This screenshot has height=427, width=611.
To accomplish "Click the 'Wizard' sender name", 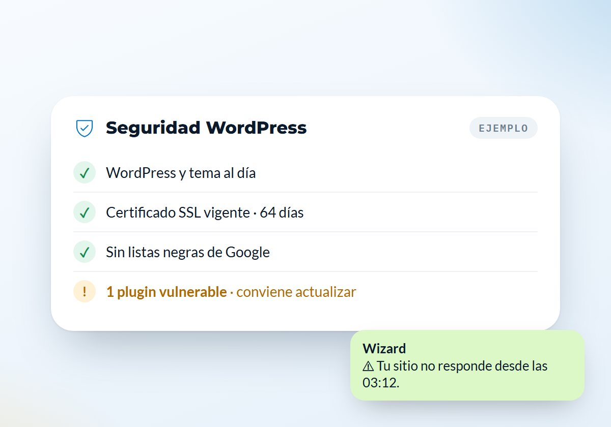I will tap(384, 348).
